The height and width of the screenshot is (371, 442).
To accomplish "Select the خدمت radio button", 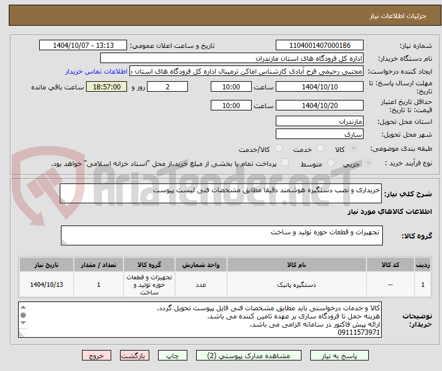I will coord(320,148).
